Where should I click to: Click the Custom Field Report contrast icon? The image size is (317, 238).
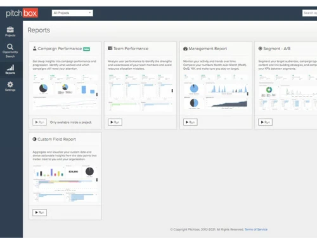(x=34, y=139)
